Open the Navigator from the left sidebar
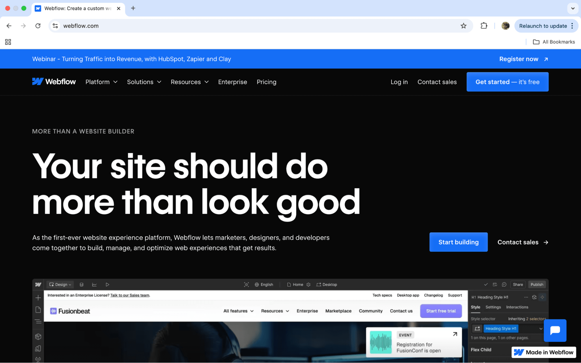581x363 pixels. click(38, 321)
